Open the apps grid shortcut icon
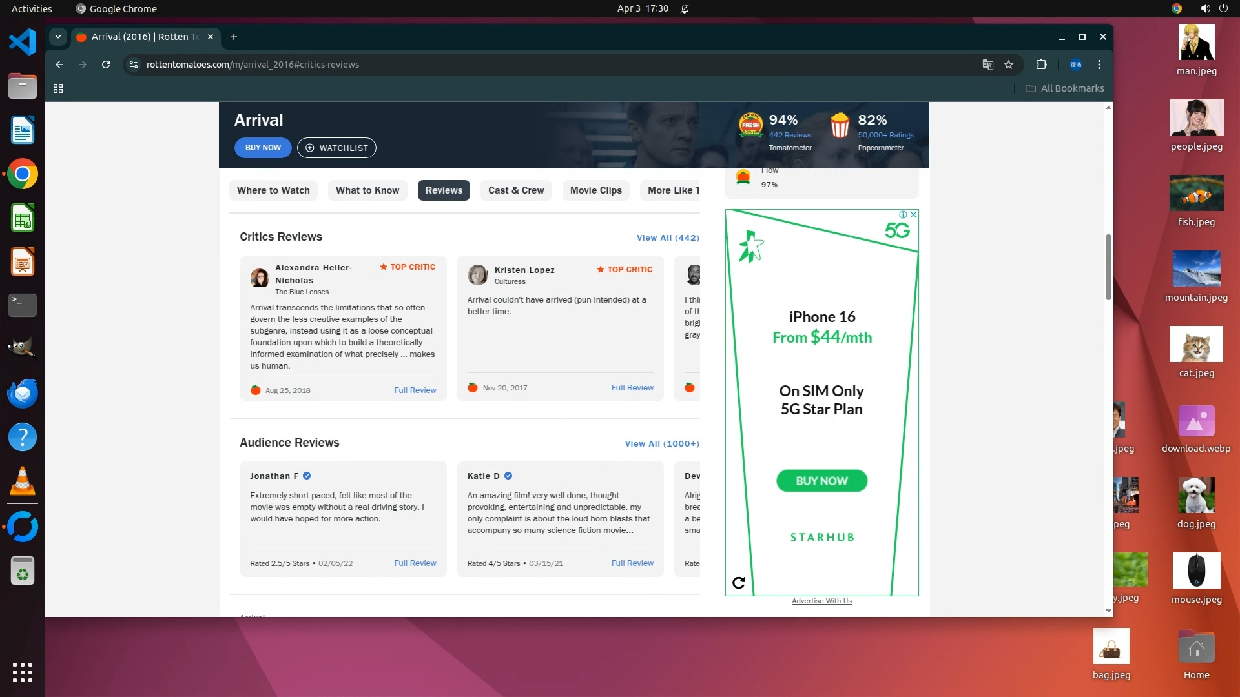Image resolution: width=1240 pixels, height=697 pixels. tap(58, 88)
